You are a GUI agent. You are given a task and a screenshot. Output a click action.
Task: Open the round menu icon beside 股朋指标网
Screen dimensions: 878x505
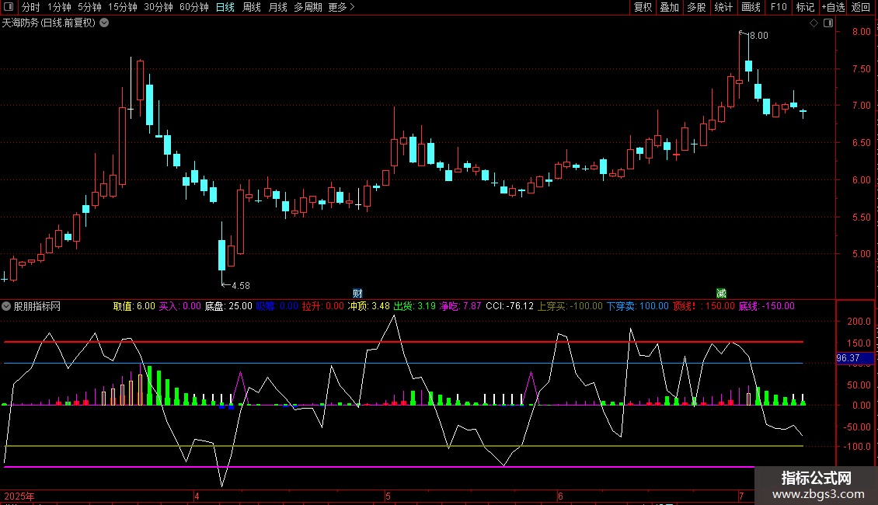(x=6, y=306)
